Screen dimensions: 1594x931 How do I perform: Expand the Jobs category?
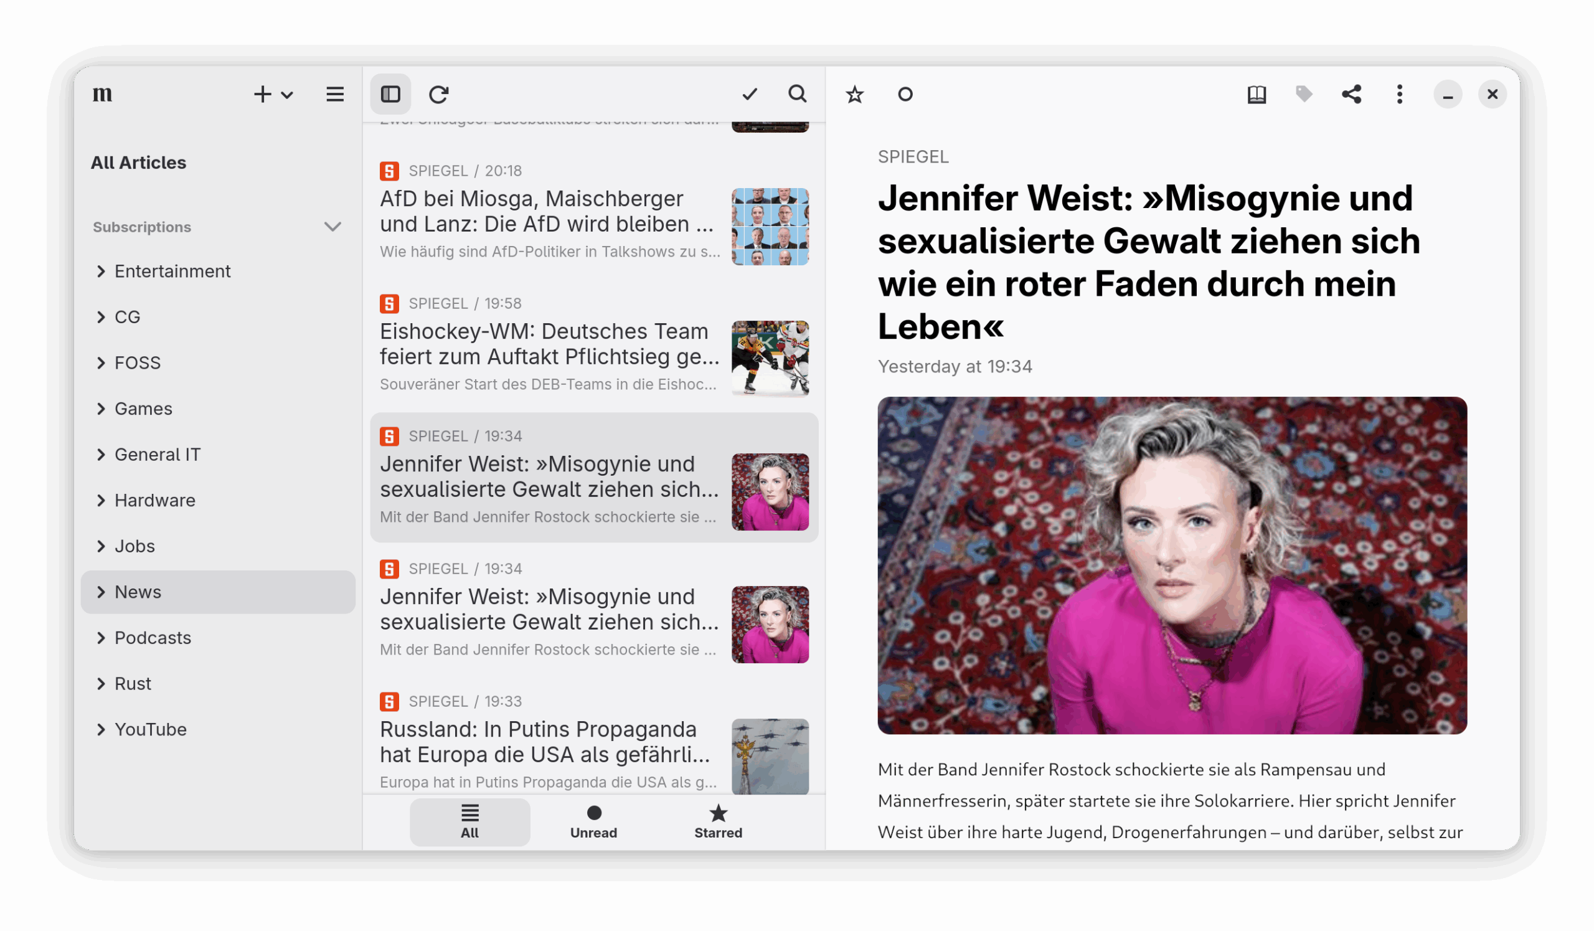point(101,547)
